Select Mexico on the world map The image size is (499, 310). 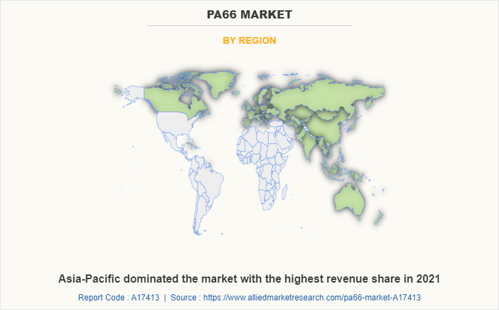click(x=172, y=143)
